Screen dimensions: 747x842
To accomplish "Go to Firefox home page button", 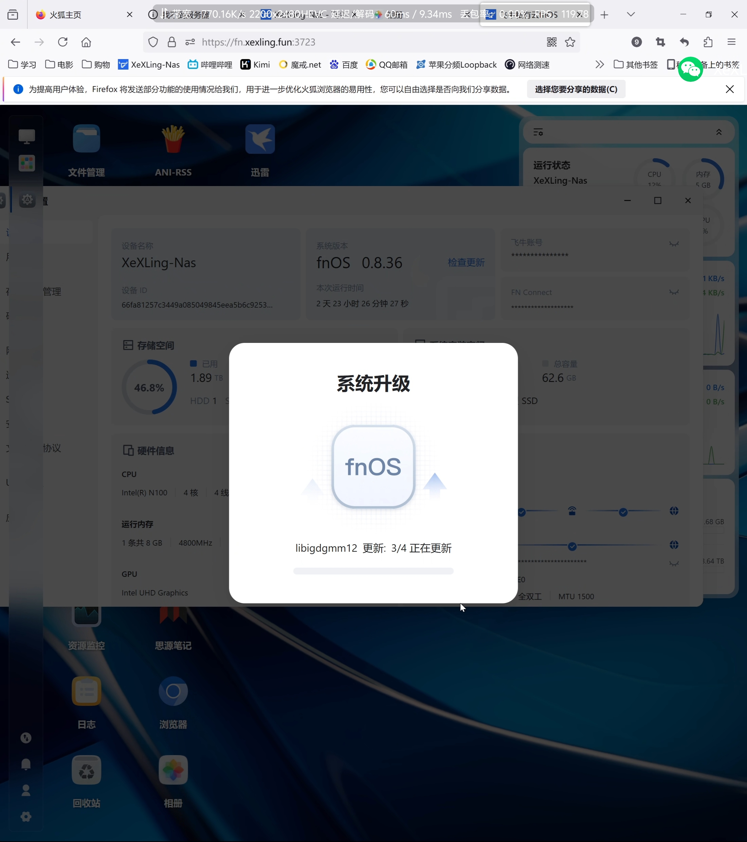I will tap(86, 42).
